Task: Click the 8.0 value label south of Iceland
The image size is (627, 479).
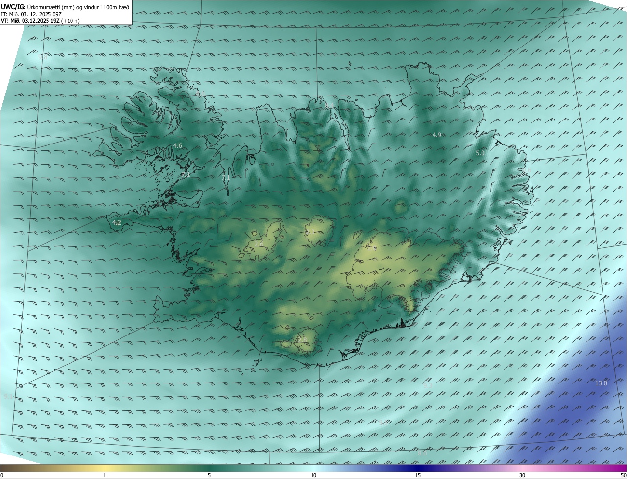Action: pyautogui.click(x=422, y=454)
